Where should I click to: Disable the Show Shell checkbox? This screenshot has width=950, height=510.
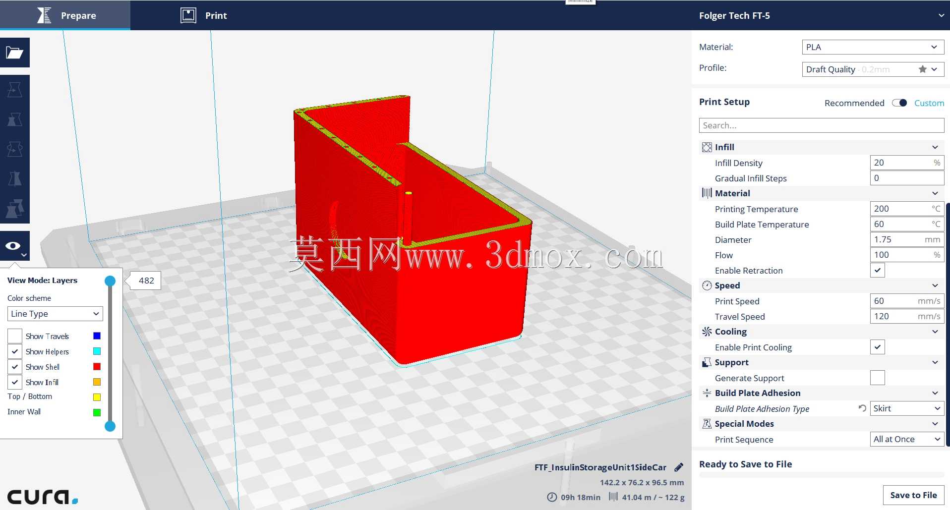tap(15, 367)
